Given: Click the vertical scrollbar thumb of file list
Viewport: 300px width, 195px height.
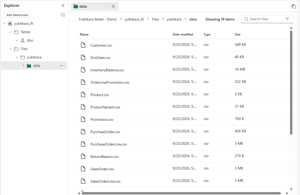Looking at the screenshot, I should click(291, 83).
